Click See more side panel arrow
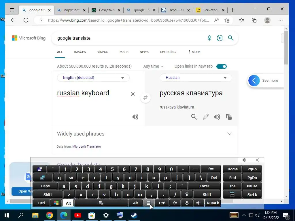295x221 pixels. point(254,81)
